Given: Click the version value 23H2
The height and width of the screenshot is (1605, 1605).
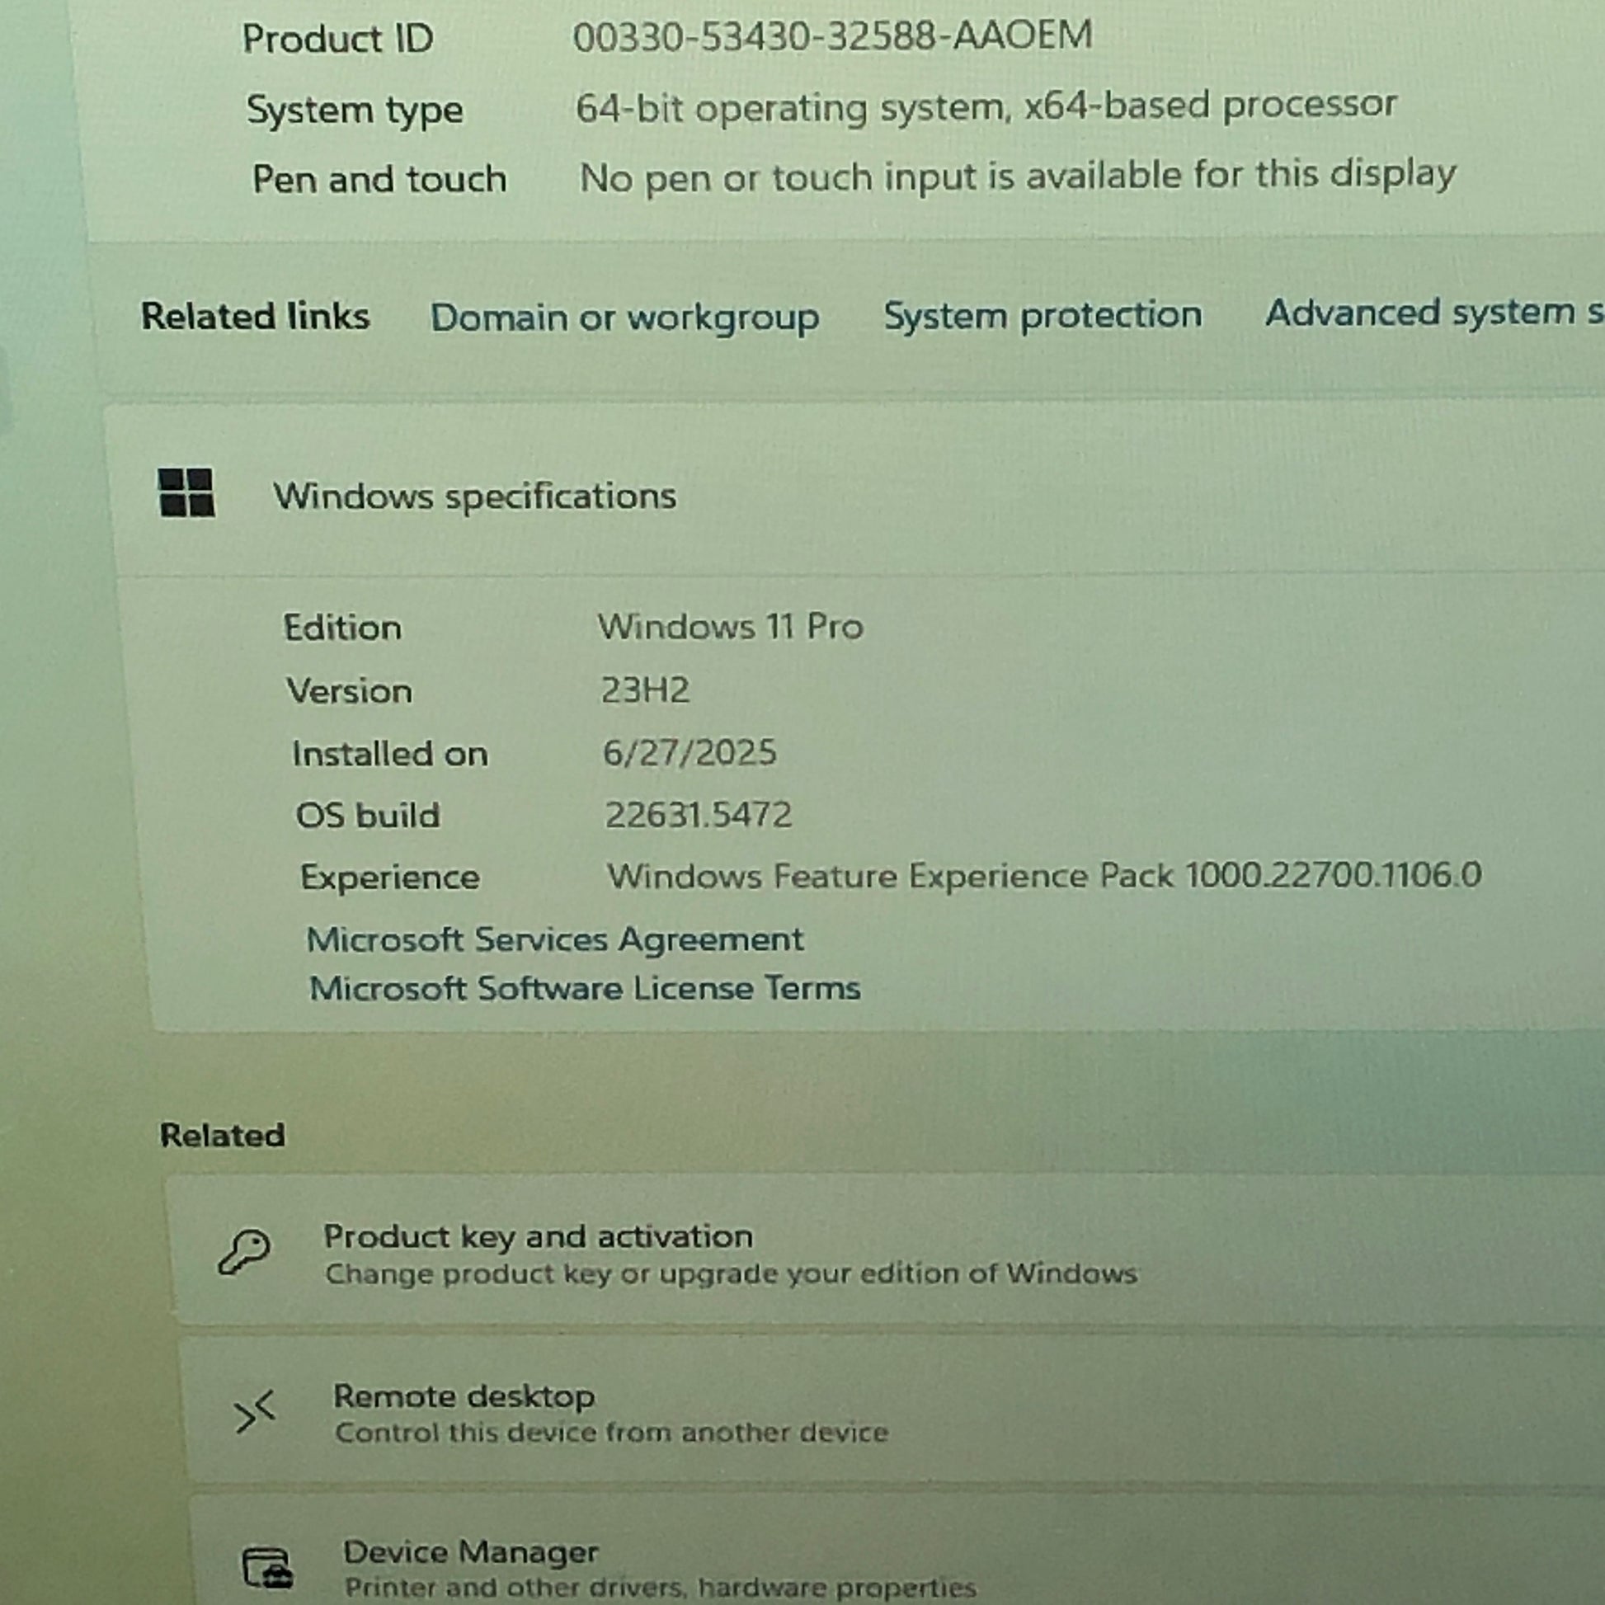Looking at the screenshot, I should point(645,690).
